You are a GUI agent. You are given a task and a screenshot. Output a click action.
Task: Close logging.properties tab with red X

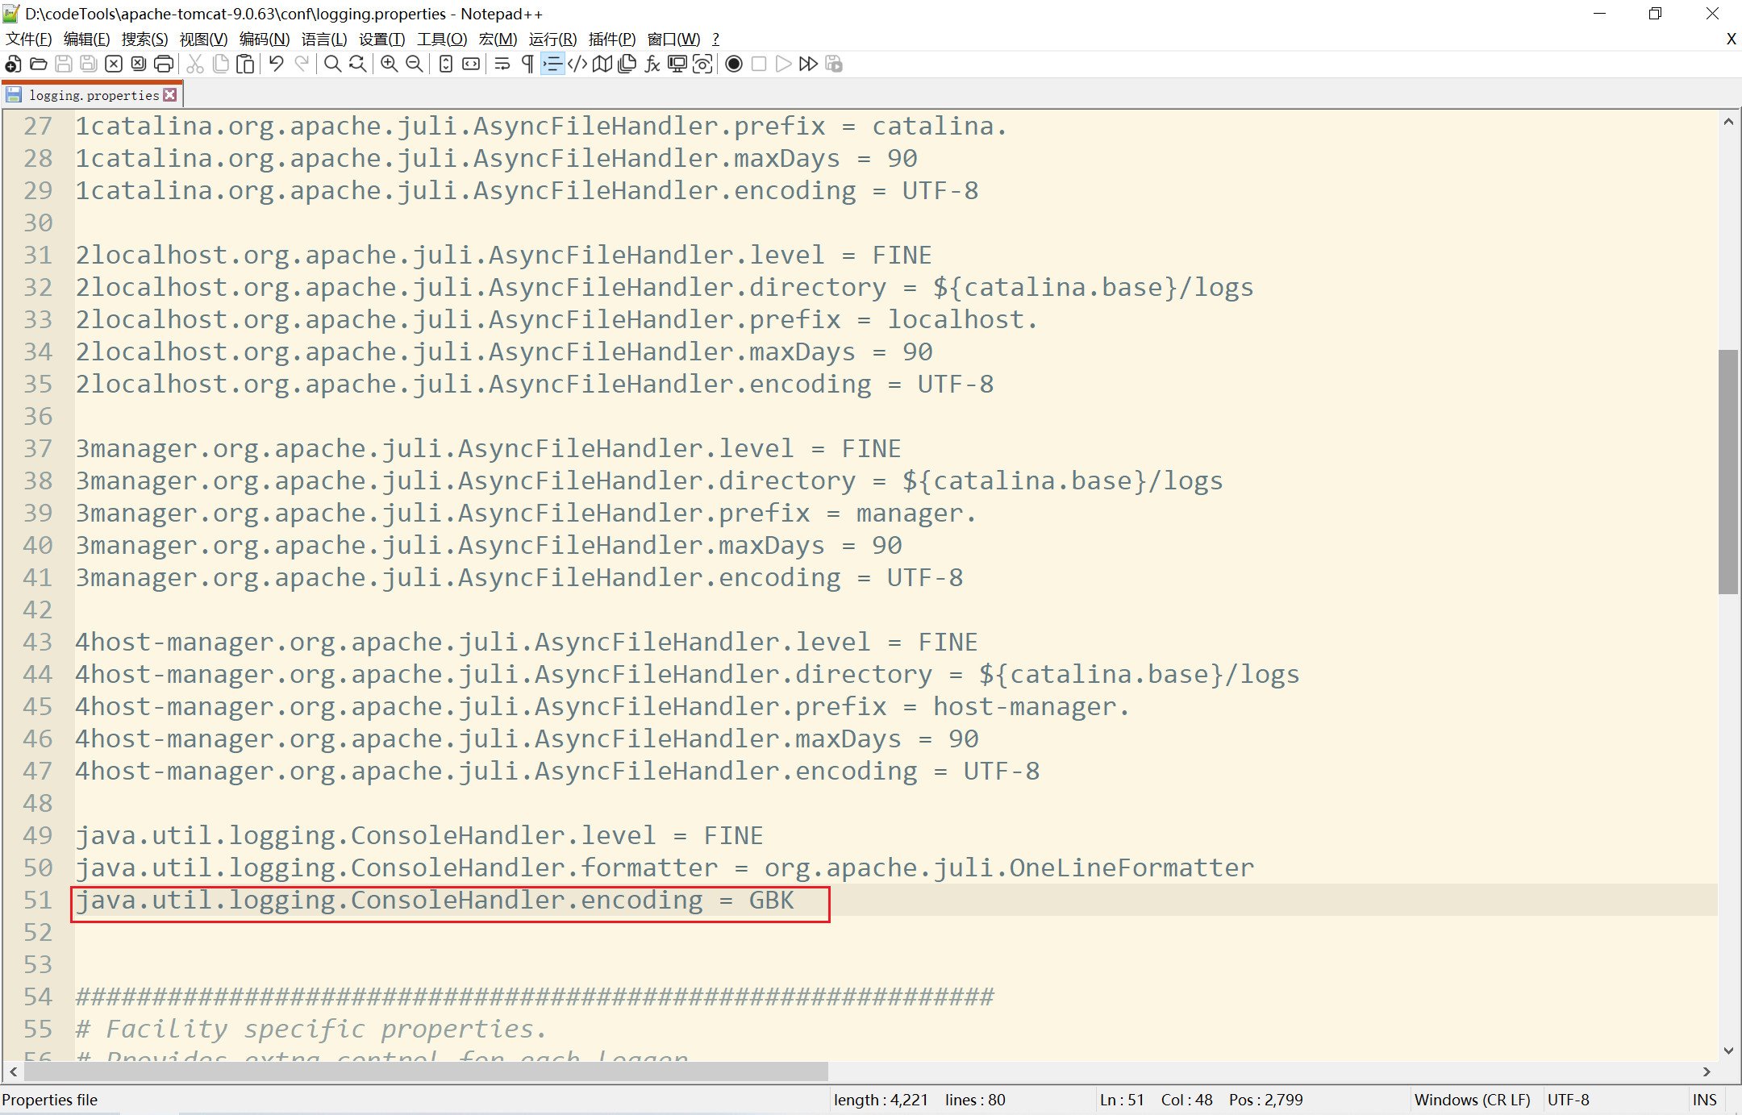click(x=169, y=95)
